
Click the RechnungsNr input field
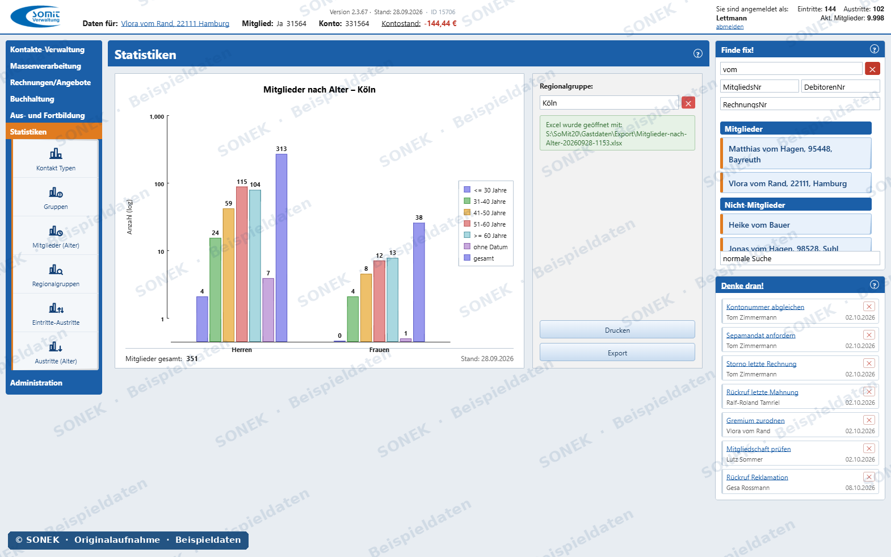(x=800, y=104)
